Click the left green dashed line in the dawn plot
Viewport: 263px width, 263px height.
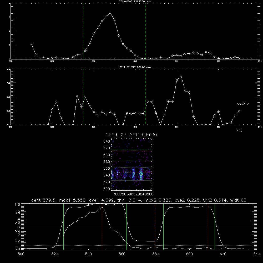(84, 32)
